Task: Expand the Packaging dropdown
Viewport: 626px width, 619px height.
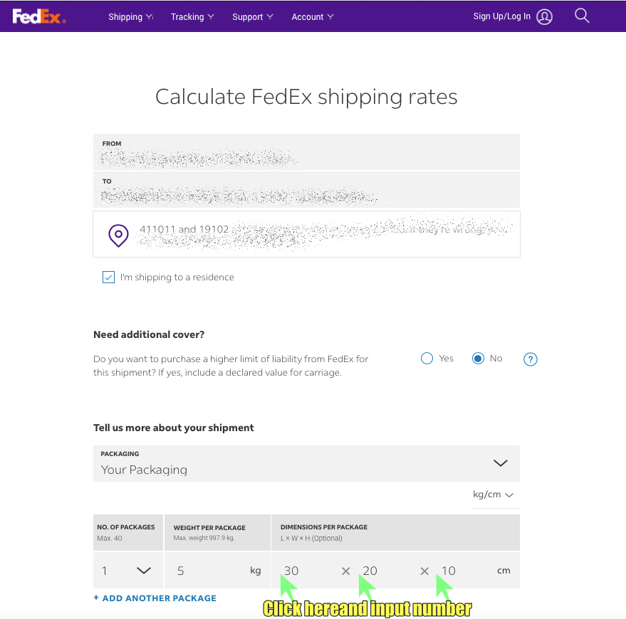Action: pos(500,463)
